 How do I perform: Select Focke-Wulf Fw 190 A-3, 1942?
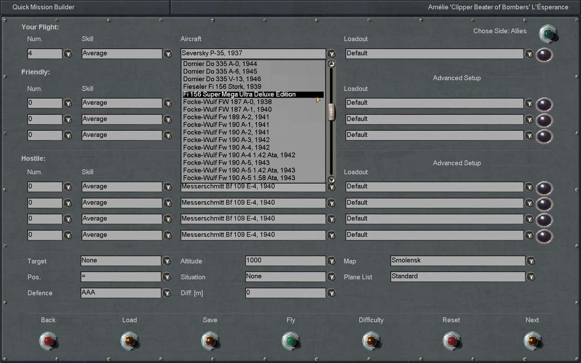[x=253, y=140]
